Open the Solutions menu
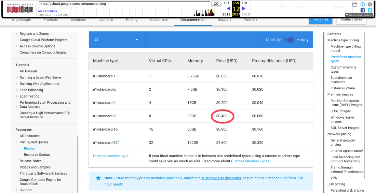 click(78, 20)
